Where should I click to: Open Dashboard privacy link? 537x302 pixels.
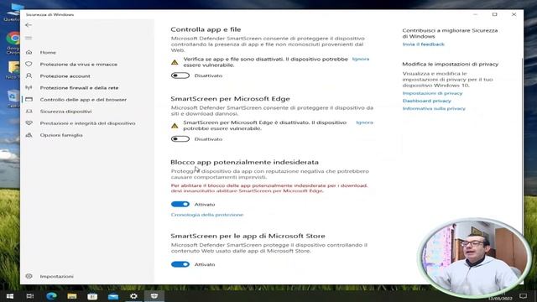tap(427, 101)
